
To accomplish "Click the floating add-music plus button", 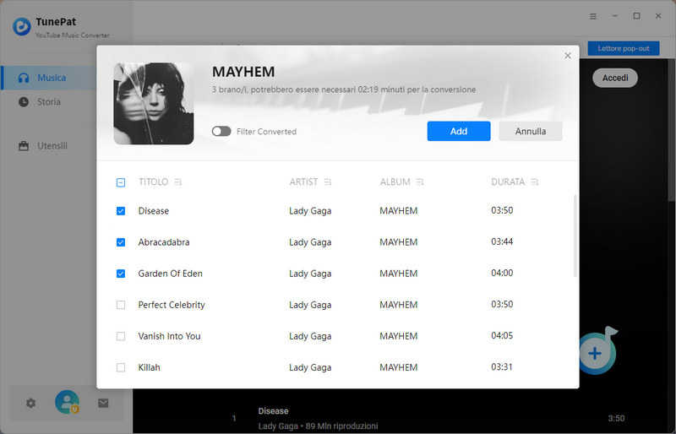I will (595, 354).
